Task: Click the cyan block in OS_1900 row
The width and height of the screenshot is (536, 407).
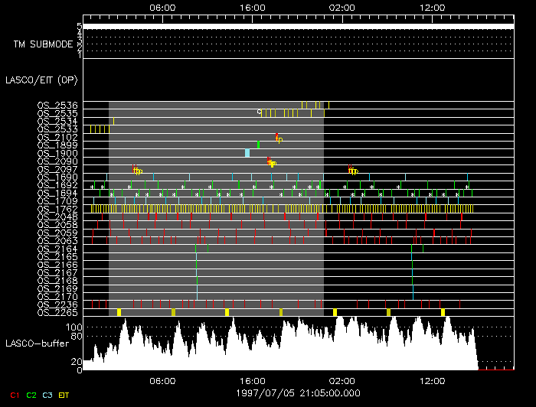Action: [x=247, y=153]
